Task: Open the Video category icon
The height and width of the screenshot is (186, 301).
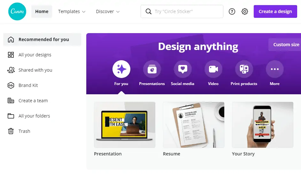Action: click(x=213, y=69)
